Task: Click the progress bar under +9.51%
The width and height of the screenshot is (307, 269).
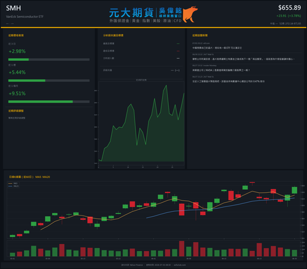Action: 49,102
